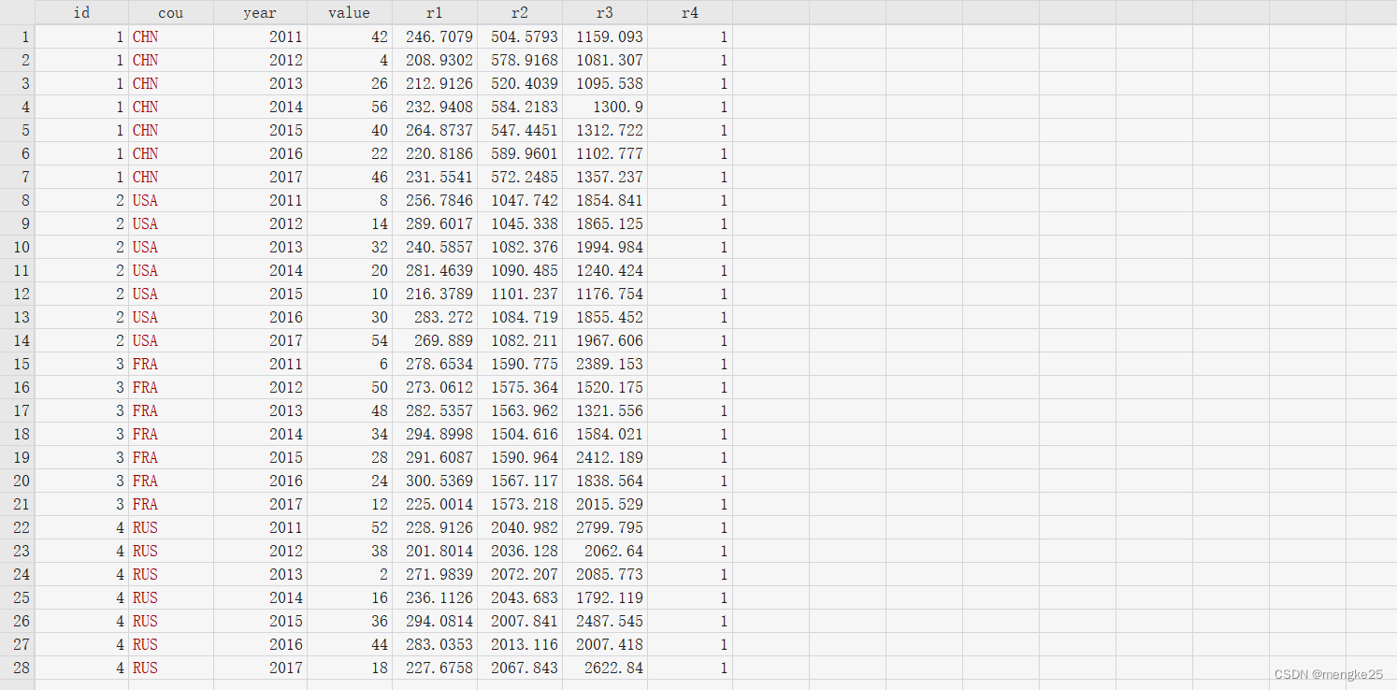
Task: Click r2 value 2040.982
Action: [x=520, y=527]
